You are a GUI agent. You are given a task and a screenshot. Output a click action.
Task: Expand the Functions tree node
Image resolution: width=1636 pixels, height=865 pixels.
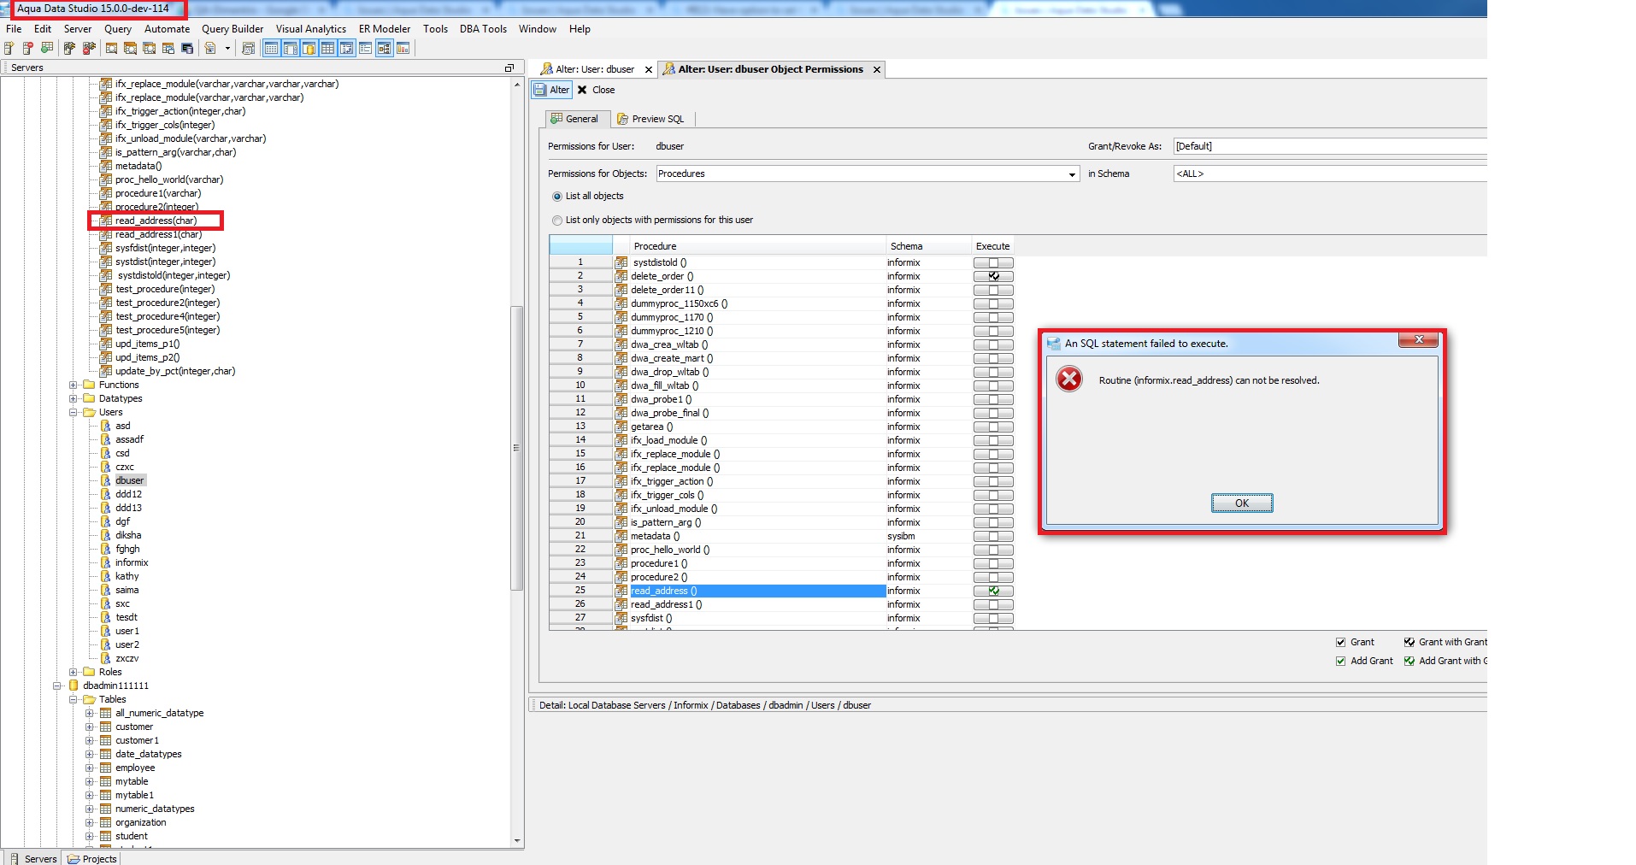pos(74,385)
